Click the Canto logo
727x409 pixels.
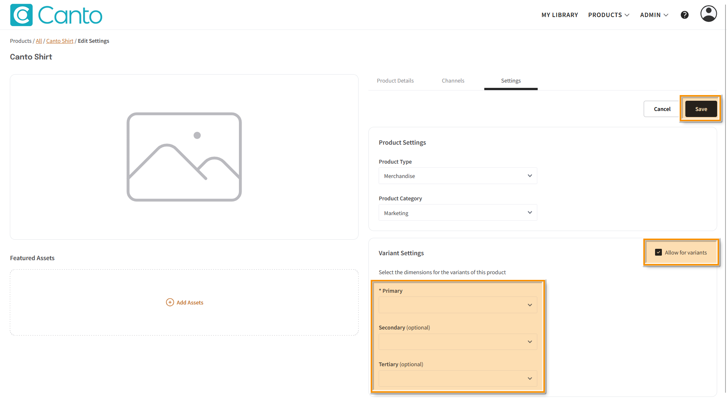coord(56,15)
